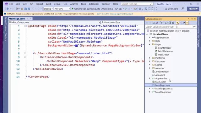Dismiss the XAML Hot Reload info bar

[x=199, y=14]
